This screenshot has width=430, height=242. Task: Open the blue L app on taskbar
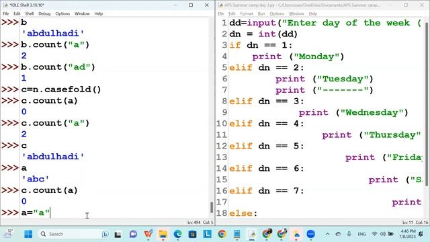point(208,234)
